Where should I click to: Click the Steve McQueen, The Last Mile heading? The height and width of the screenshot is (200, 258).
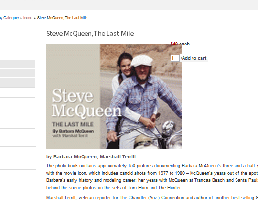90,33
